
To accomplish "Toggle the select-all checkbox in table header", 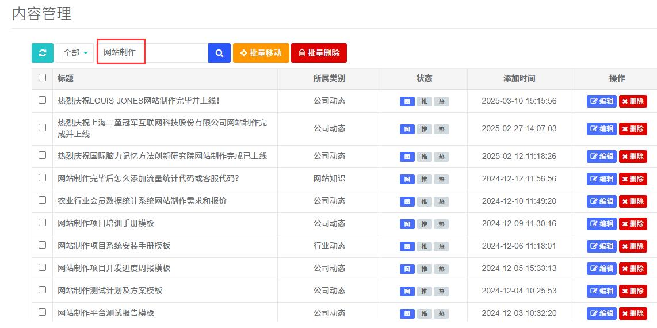I will coord(42,78).
